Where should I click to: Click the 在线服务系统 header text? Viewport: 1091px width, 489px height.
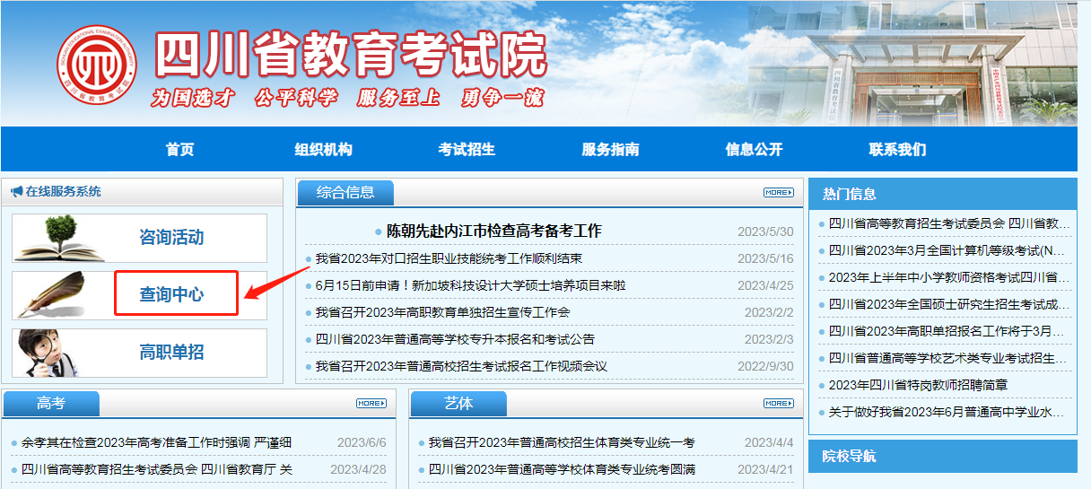tap(63, 191)
